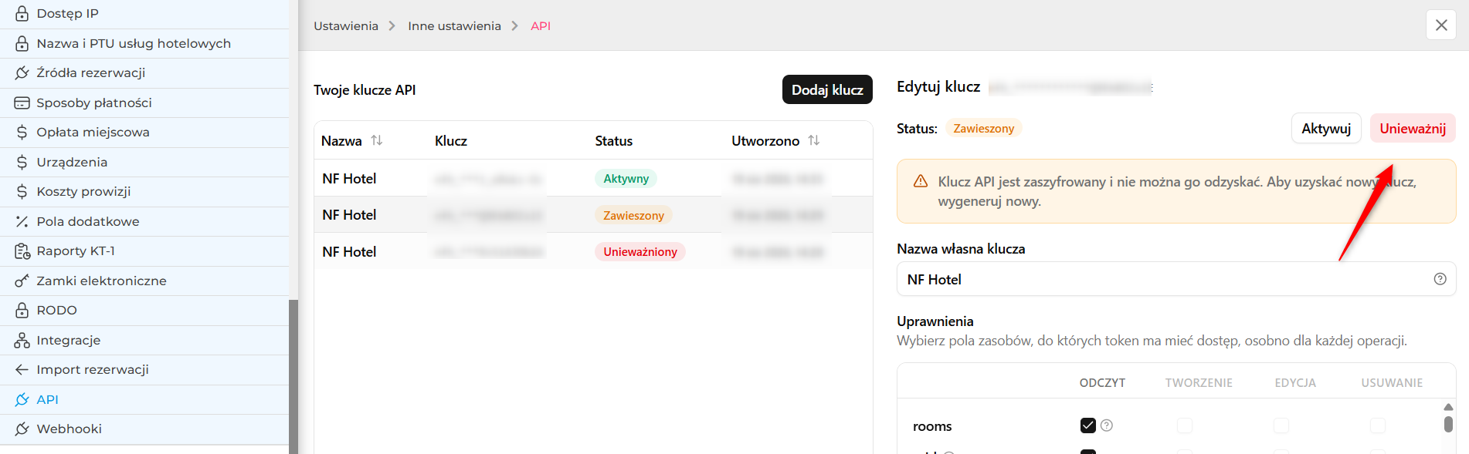Click the rooms resource label
The width and height of the screenshot is (1469, 454).
tap(932, 426)
